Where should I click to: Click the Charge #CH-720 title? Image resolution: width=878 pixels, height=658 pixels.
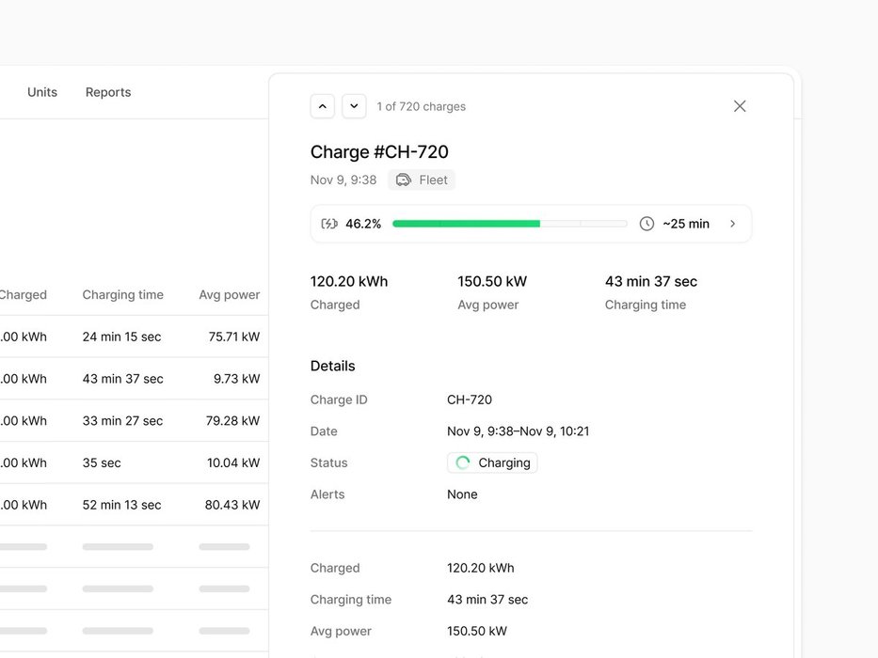tap(379, 152)
